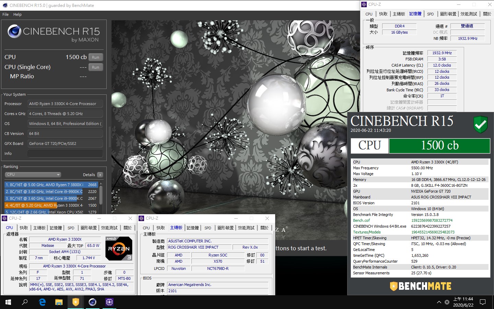Click the Cinebench logo icon in the title bar
Screen dimensions: 494x309
pyautogui.click(x=5, y=5)
